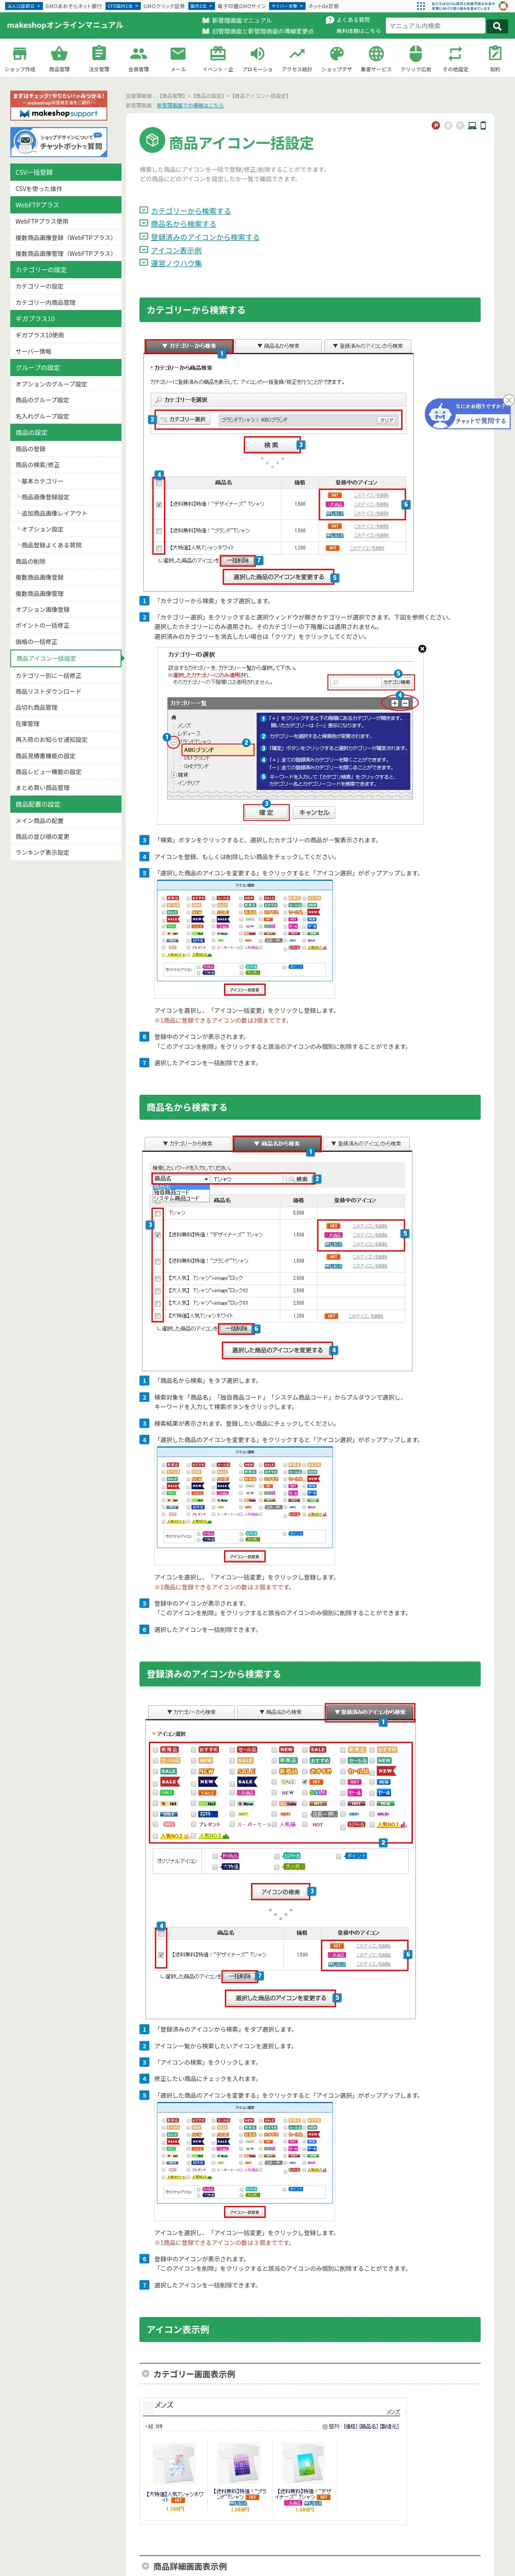Select グループの設定 sidebar section header

(x=66, y=367)
